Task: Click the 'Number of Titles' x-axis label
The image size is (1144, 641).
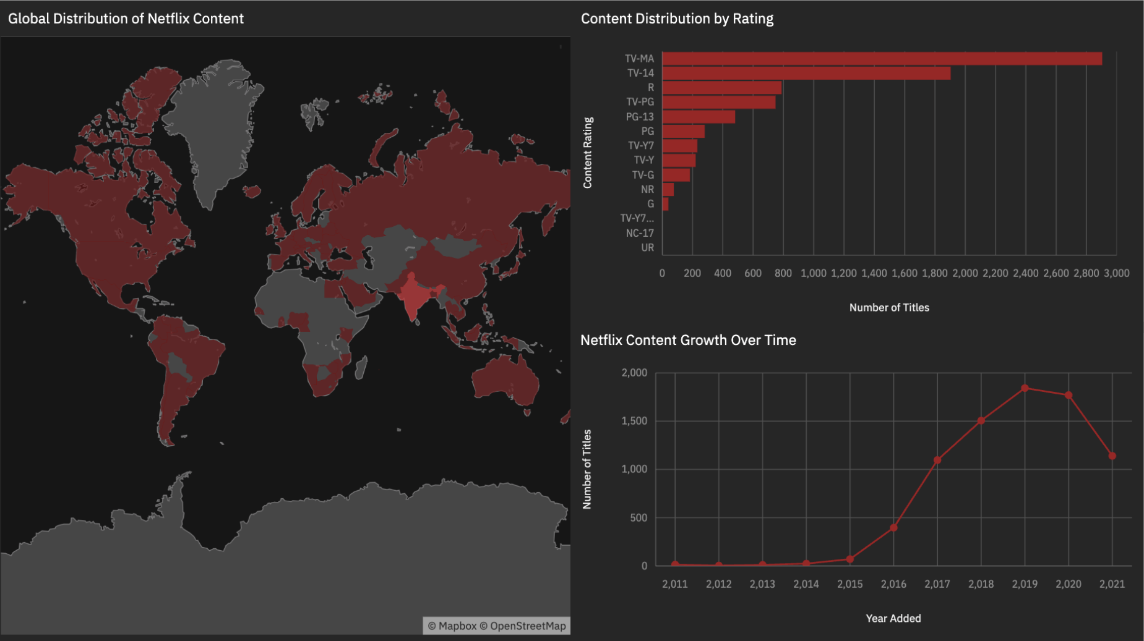Action: (889, 307)
